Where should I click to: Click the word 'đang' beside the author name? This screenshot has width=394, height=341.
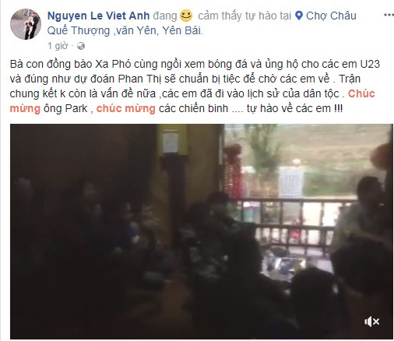(165, 16)
